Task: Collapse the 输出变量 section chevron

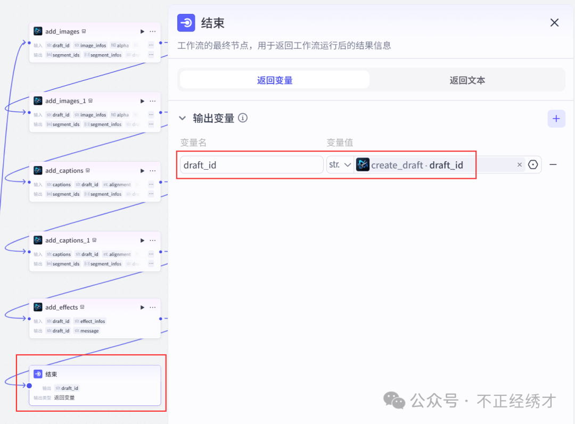Action: [183, 118]
